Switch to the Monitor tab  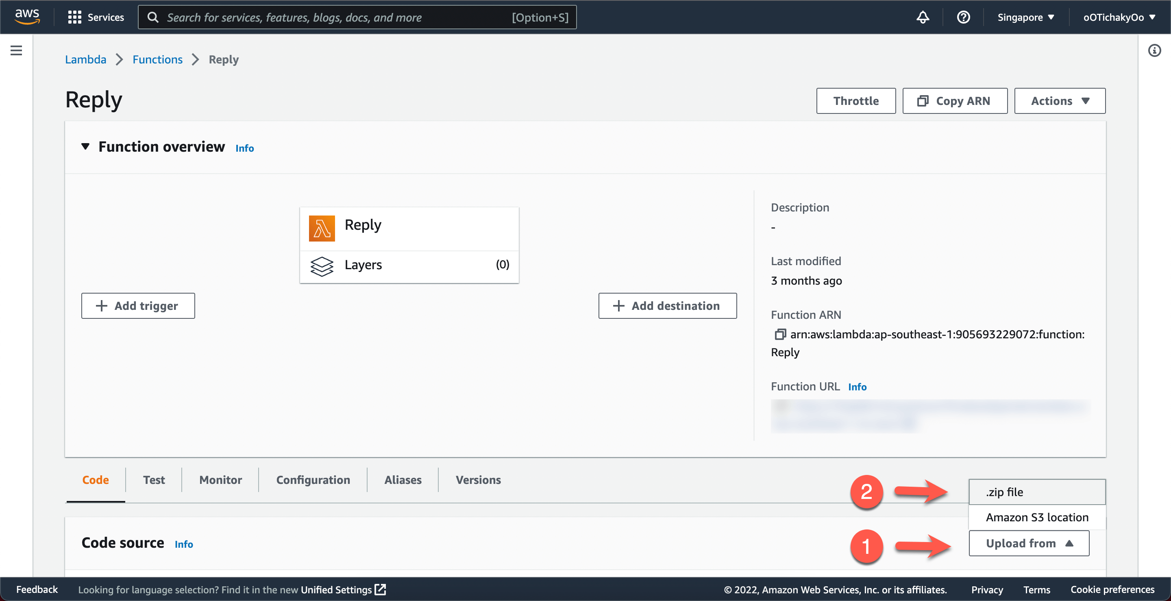[x=220, y=479]
